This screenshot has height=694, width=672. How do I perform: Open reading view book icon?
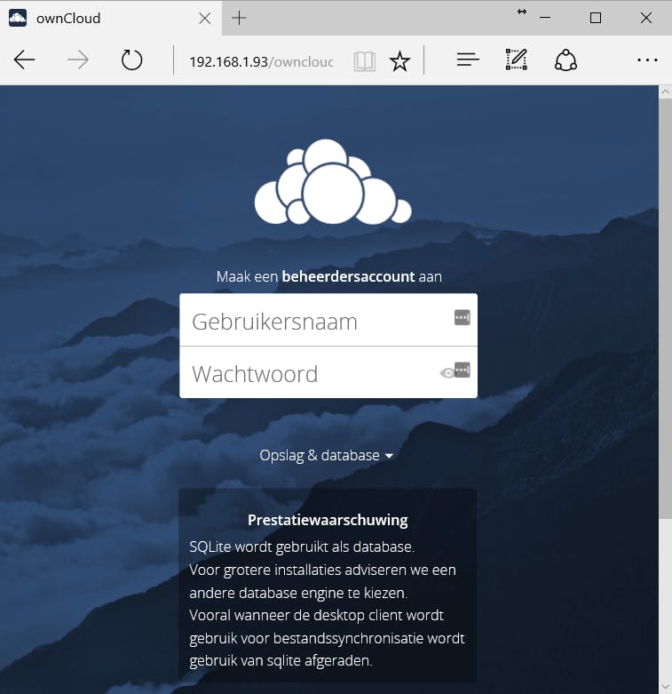click(365, 61)
